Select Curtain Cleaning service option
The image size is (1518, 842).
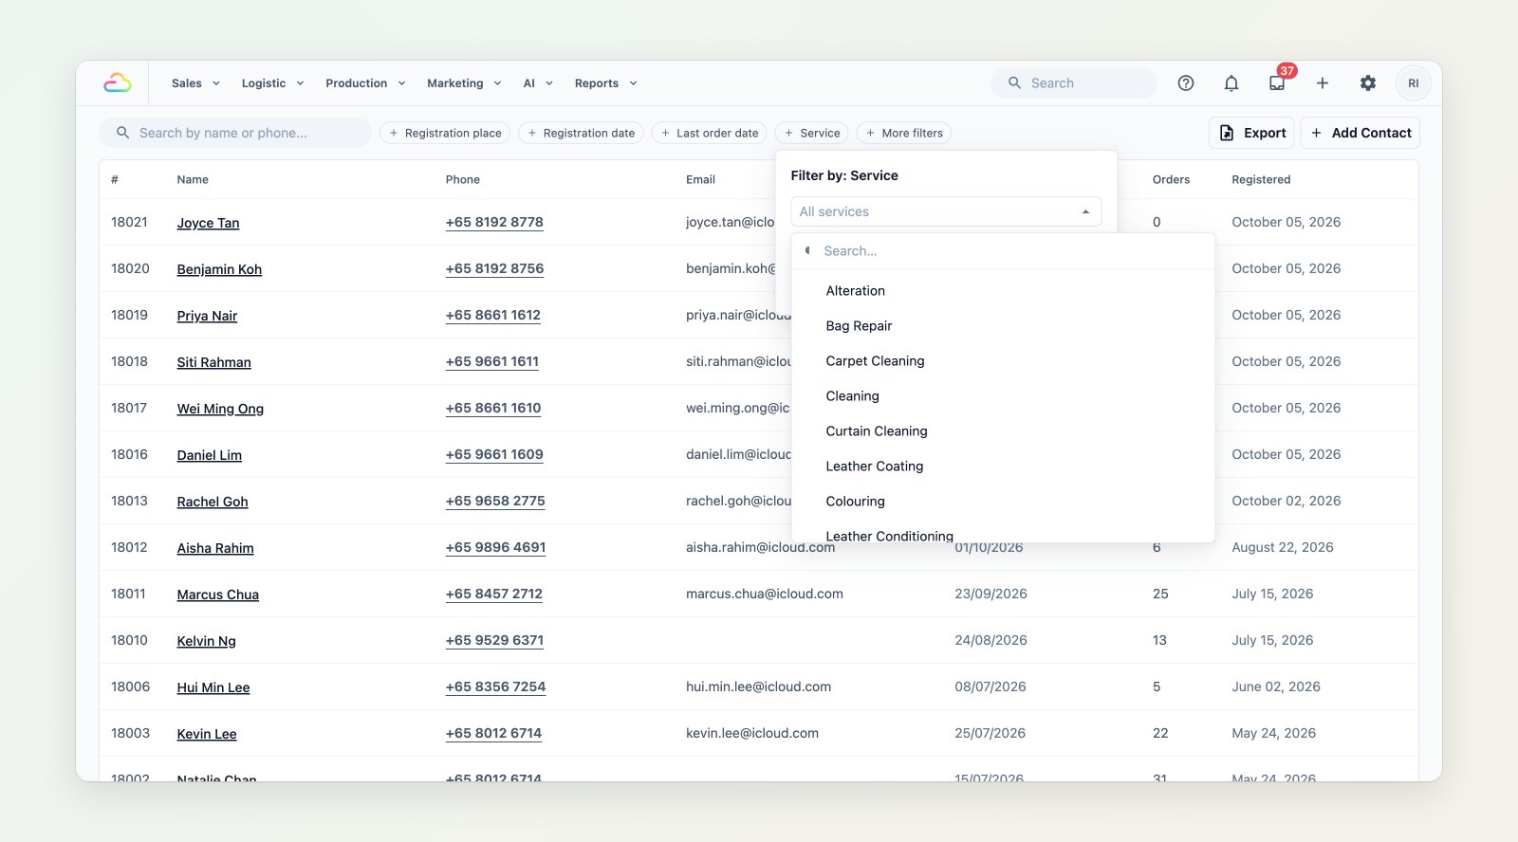pos(1003,431)
